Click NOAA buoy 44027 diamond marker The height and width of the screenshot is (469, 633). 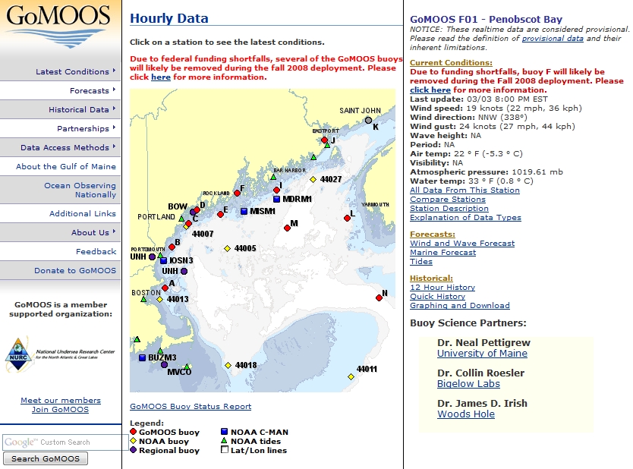(x=313, y=180)
